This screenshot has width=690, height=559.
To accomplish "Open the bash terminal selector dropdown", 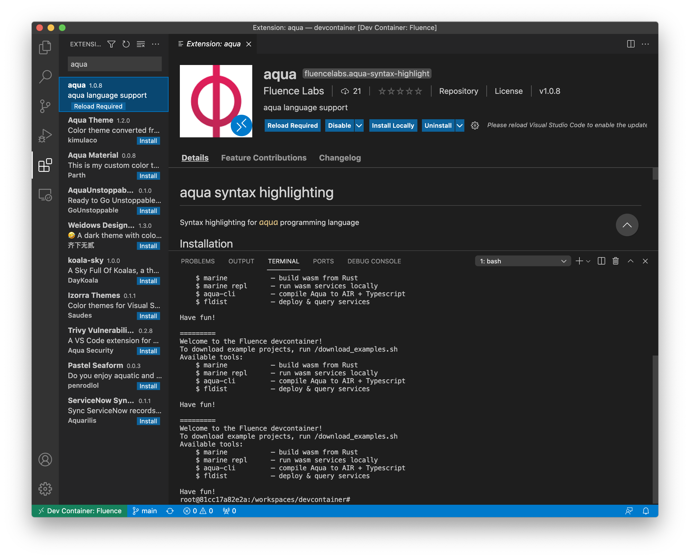I will coord(563,261).
